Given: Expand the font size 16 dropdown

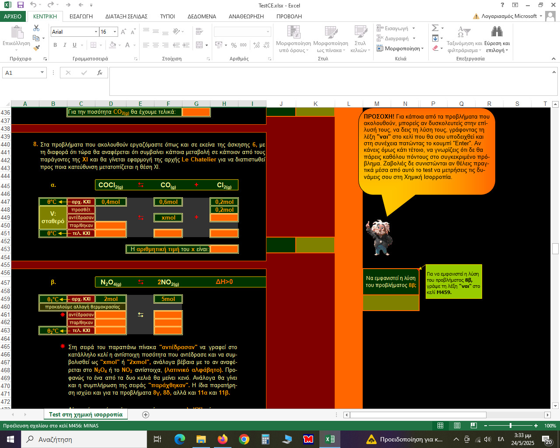Looking at the screenshot, I should 115,32.
